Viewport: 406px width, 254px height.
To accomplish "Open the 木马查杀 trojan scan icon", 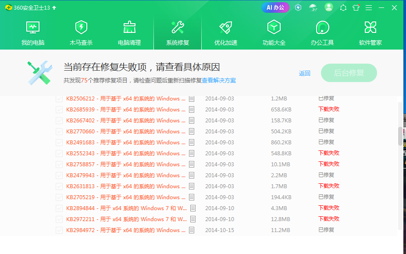I will [x=81, y=28].
